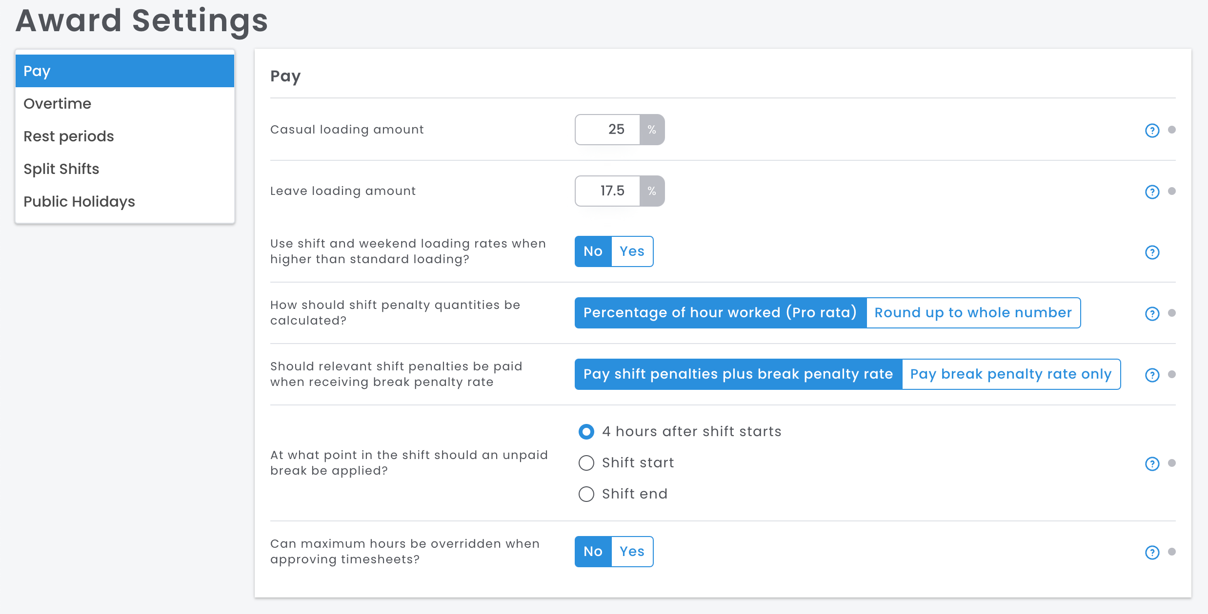Open help for shift and weekend loading rates
This screenshot has height=614, width=1208.
tap(1152, 252)
